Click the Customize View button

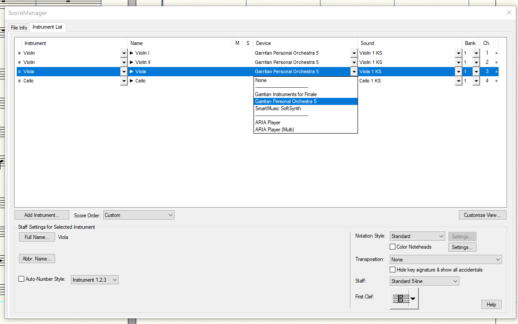click(482, 215)
